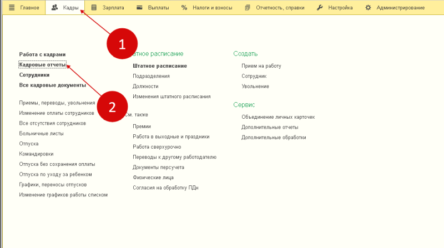Open Приемы, переводы, увольнения
The height and width of the screenshot is (248, 444).
[57, 103]
